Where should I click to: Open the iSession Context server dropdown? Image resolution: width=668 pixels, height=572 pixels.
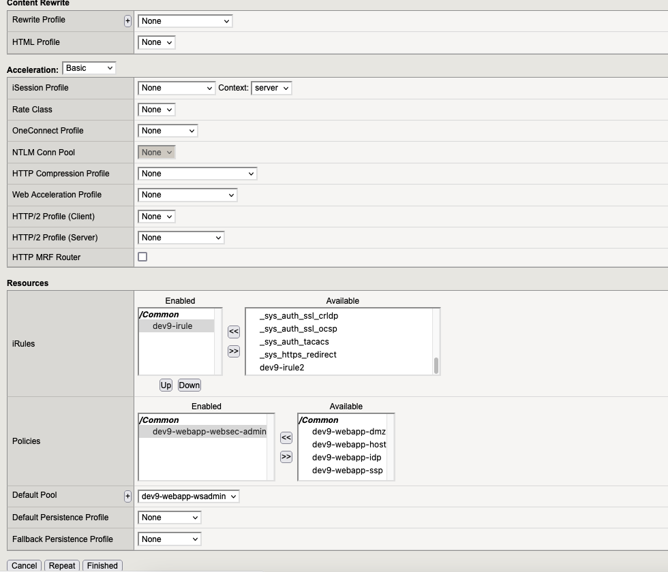(271, 88)
